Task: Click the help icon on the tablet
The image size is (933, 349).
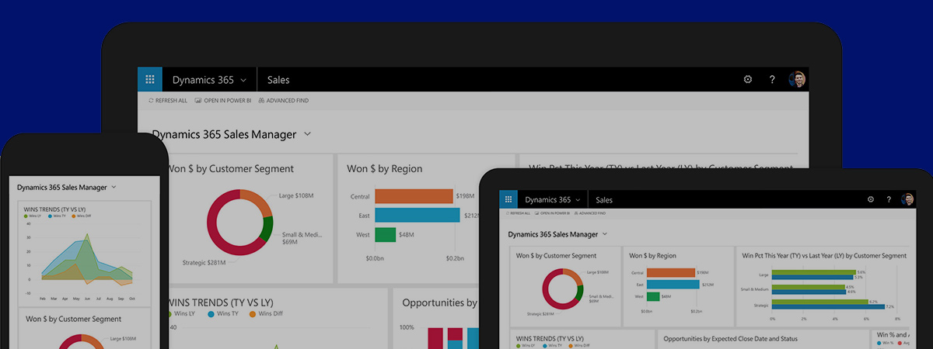Action: 888,199
